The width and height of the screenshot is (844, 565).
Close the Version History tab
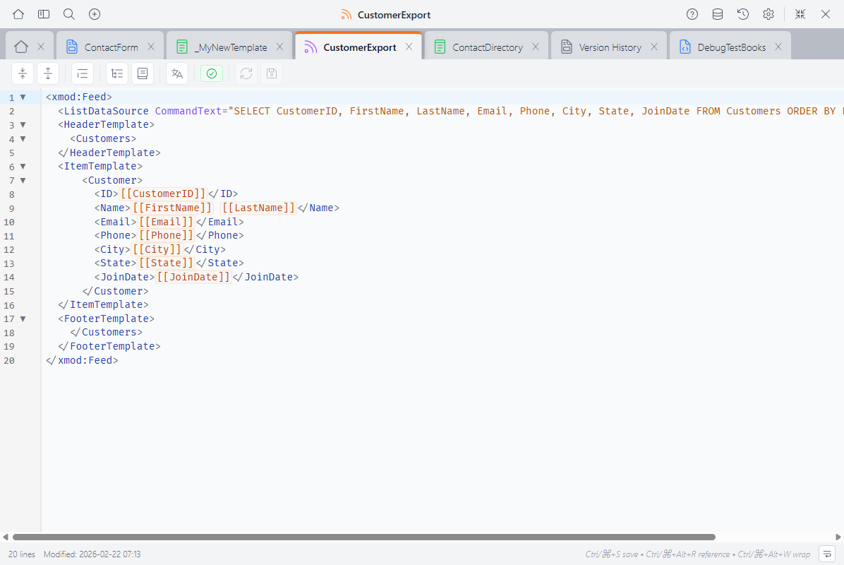point(654,47)
